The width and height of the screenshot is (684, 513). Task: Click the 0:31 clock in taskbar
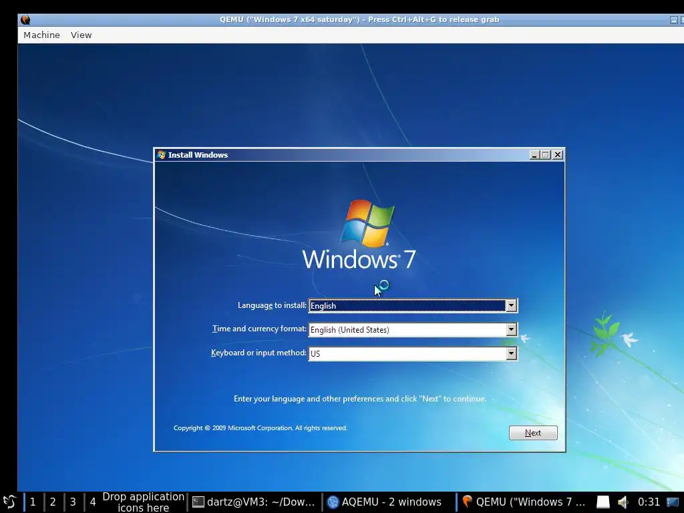pyautogui.click(x=649, y=502)
